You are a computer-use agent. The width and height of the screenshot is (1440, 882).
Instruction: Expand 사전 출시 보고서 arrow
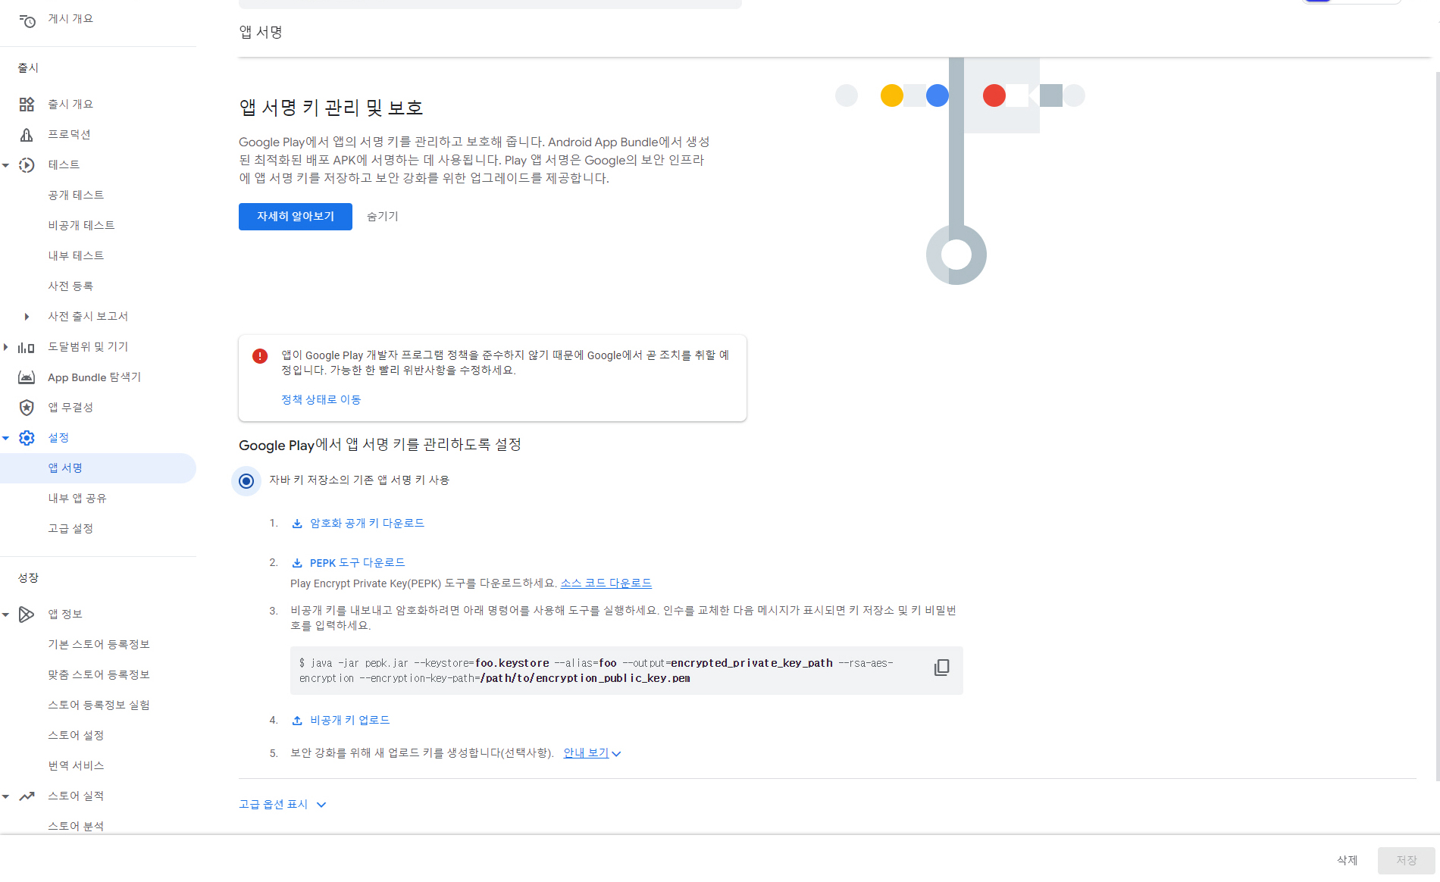click(x=27, y=317)
